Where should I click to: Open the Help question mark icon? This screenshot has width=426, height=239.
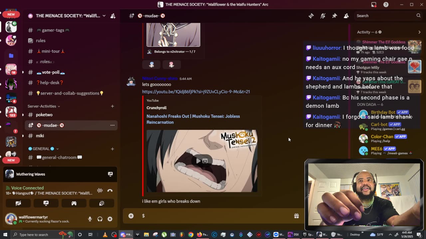(386, 4)
